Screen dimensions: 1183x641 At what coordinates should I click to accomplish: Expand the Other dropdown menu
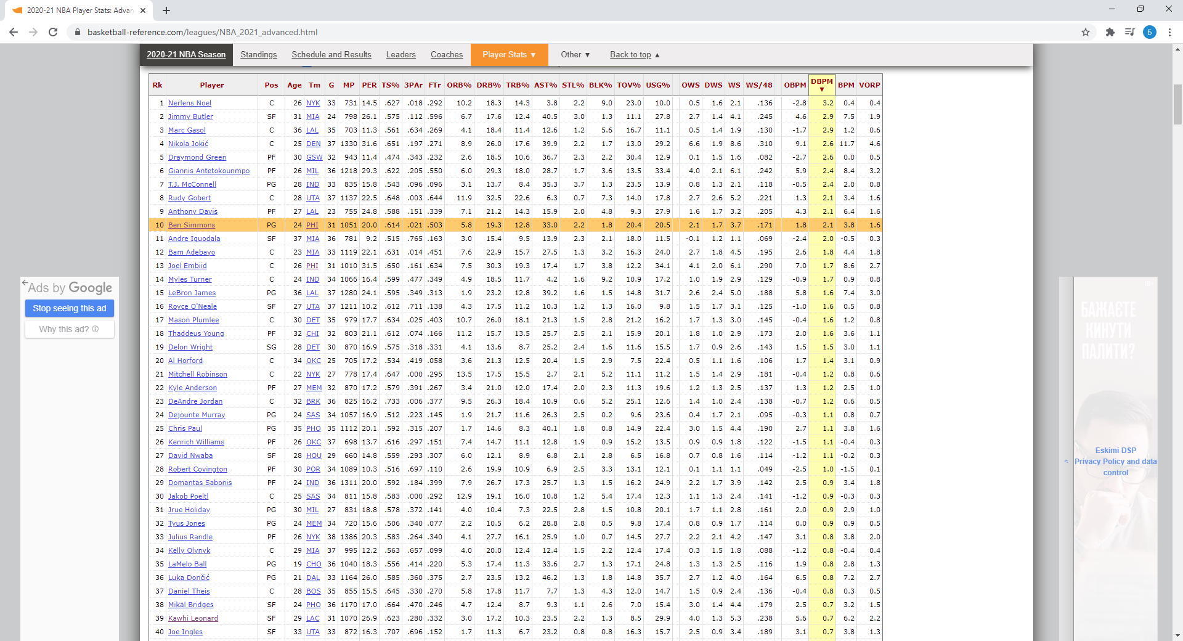click(575, 55)
